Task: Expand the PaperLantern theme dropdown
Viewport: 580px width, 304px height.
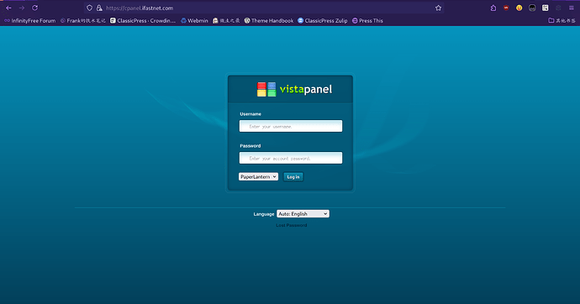Action: coord(258,176)
